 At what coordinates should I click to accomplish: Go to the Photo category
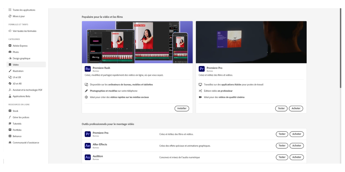16,52
